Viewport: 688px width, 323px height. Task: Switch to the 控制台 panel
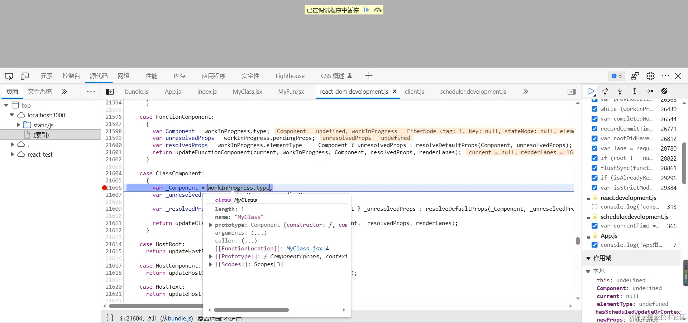click(71, 76)
